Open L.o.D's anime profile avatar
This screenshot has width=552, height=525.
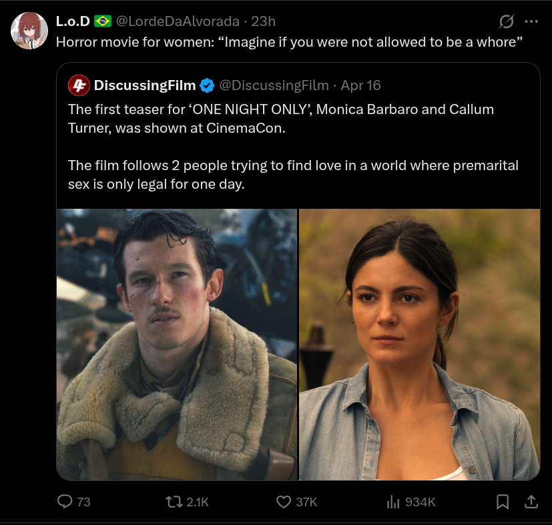tap(29, 31)
